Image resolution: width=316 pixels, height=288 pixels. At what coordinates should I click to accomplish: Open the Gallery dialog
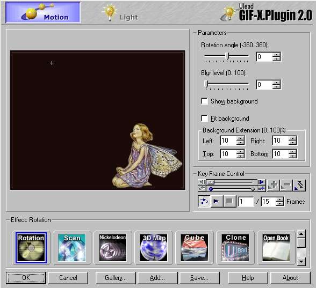pos(116,278)
